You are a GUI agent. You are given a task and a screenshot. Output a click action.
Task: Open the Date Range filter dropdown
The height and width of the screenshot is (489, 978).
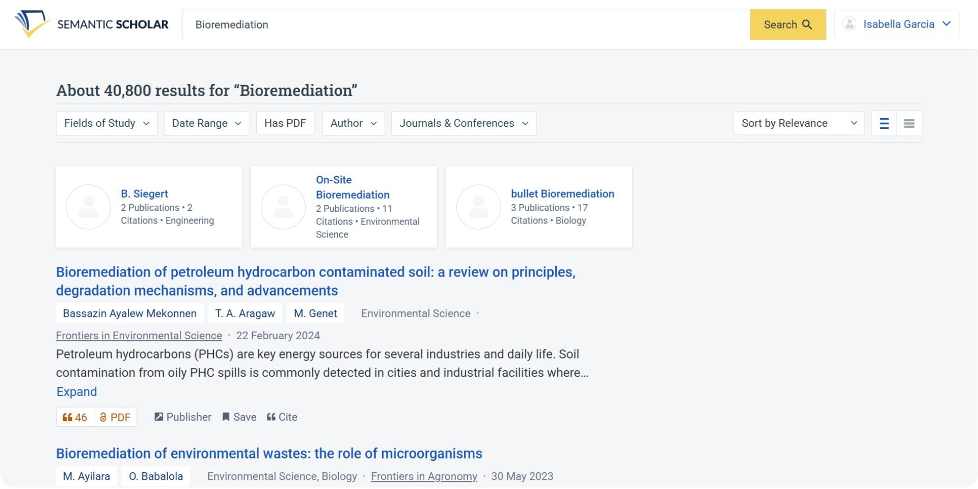pos(206,123)
